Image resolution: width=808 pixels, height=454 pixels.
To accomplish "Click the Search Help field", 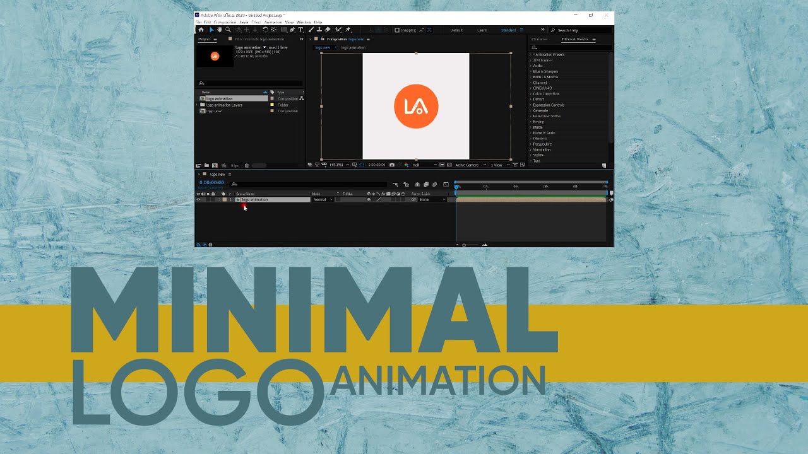I will 579,30.
